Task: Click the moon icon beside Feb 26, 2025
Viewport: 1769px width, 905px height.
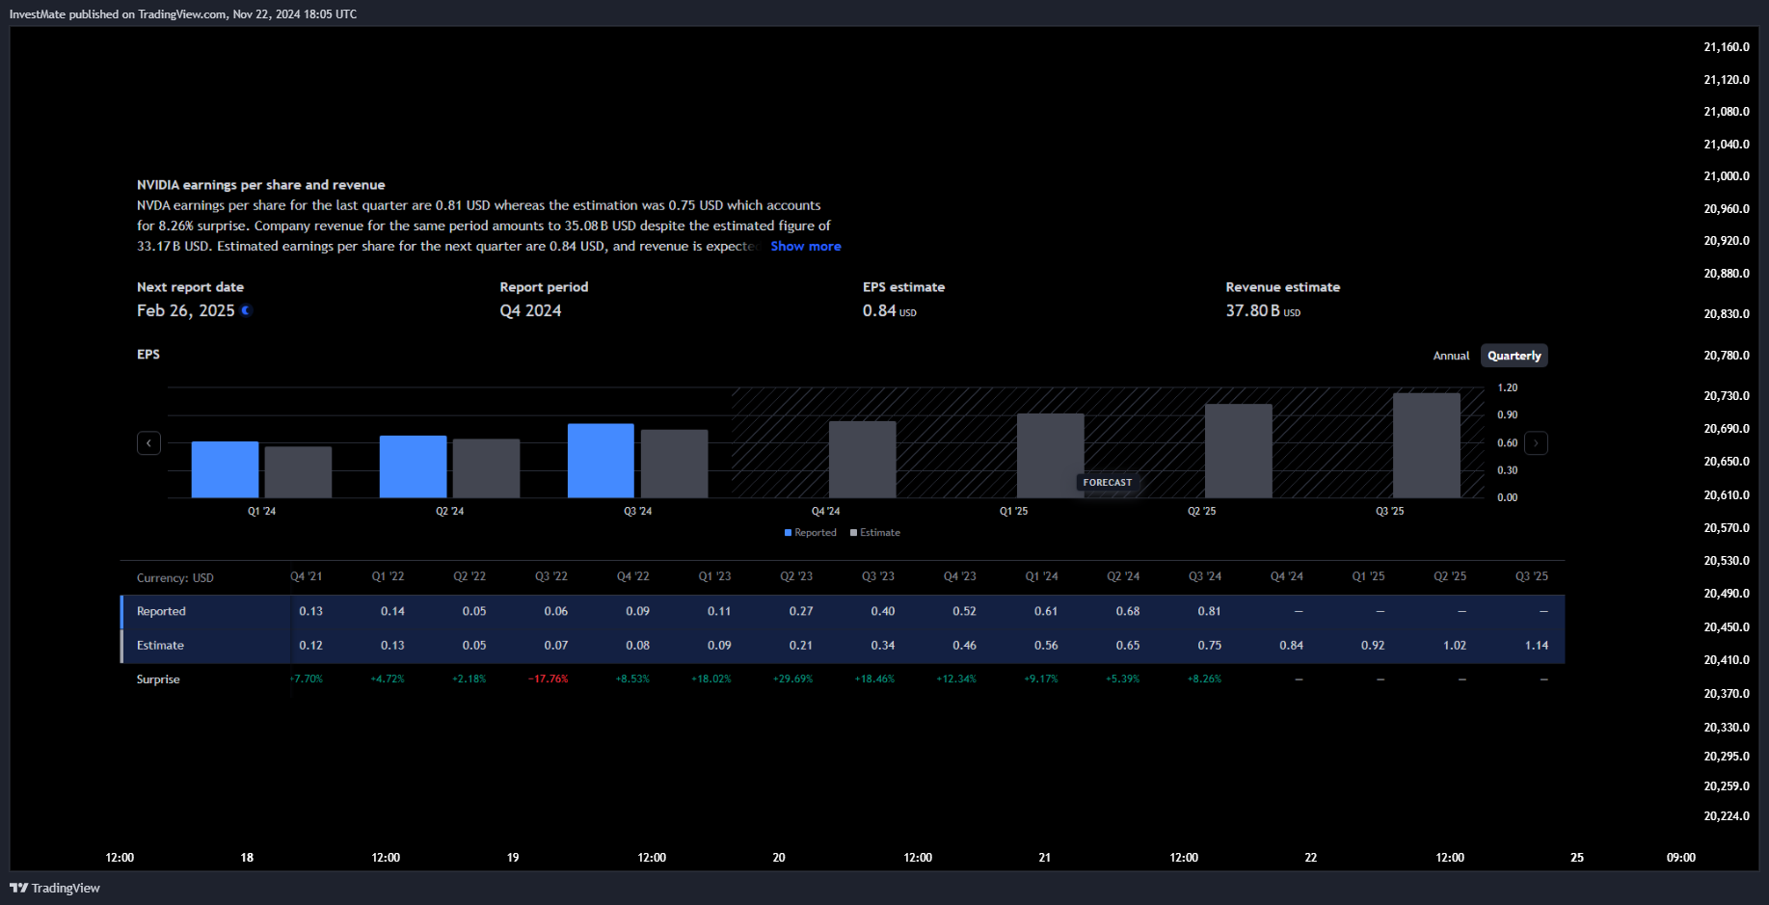Action: coord(247,310)
